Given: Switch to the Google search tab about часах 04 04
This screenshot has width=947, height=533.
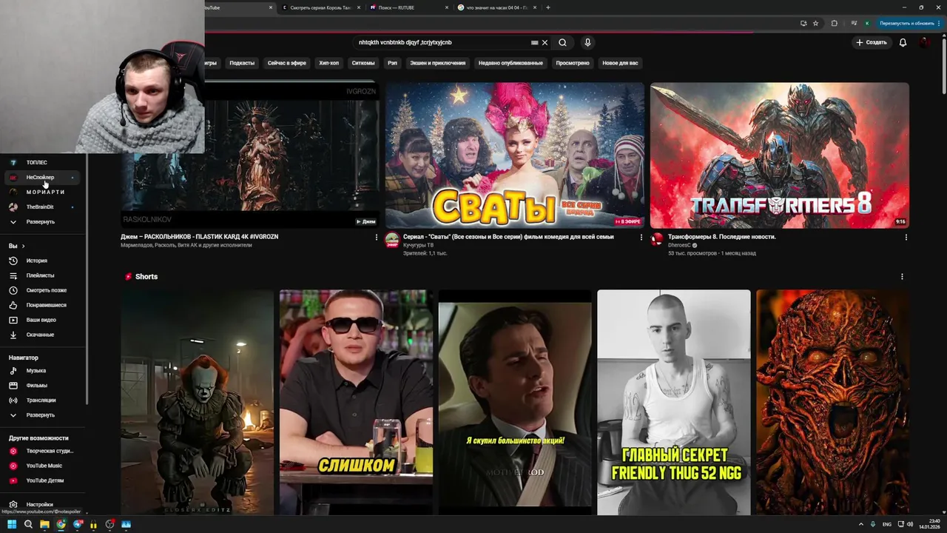Looking at the screenshot, I should [x=496, y=7].
